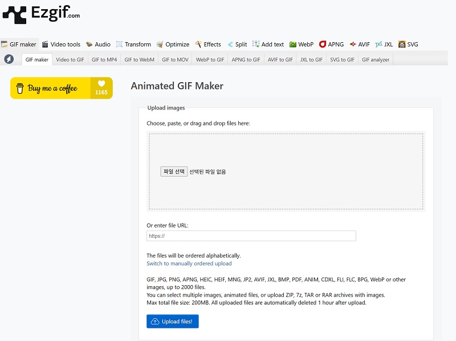Open Video tools via clapperboard icon

pos(45,44)
